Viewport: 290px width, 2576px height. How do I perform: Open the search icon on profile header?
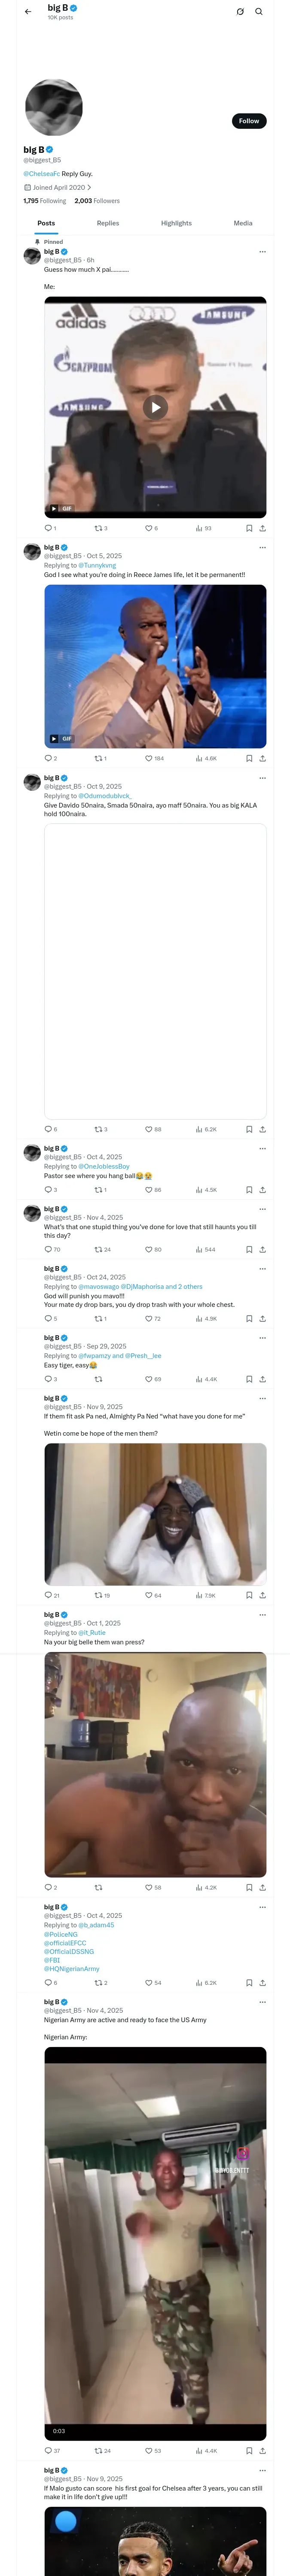click(x=259, y=12)
